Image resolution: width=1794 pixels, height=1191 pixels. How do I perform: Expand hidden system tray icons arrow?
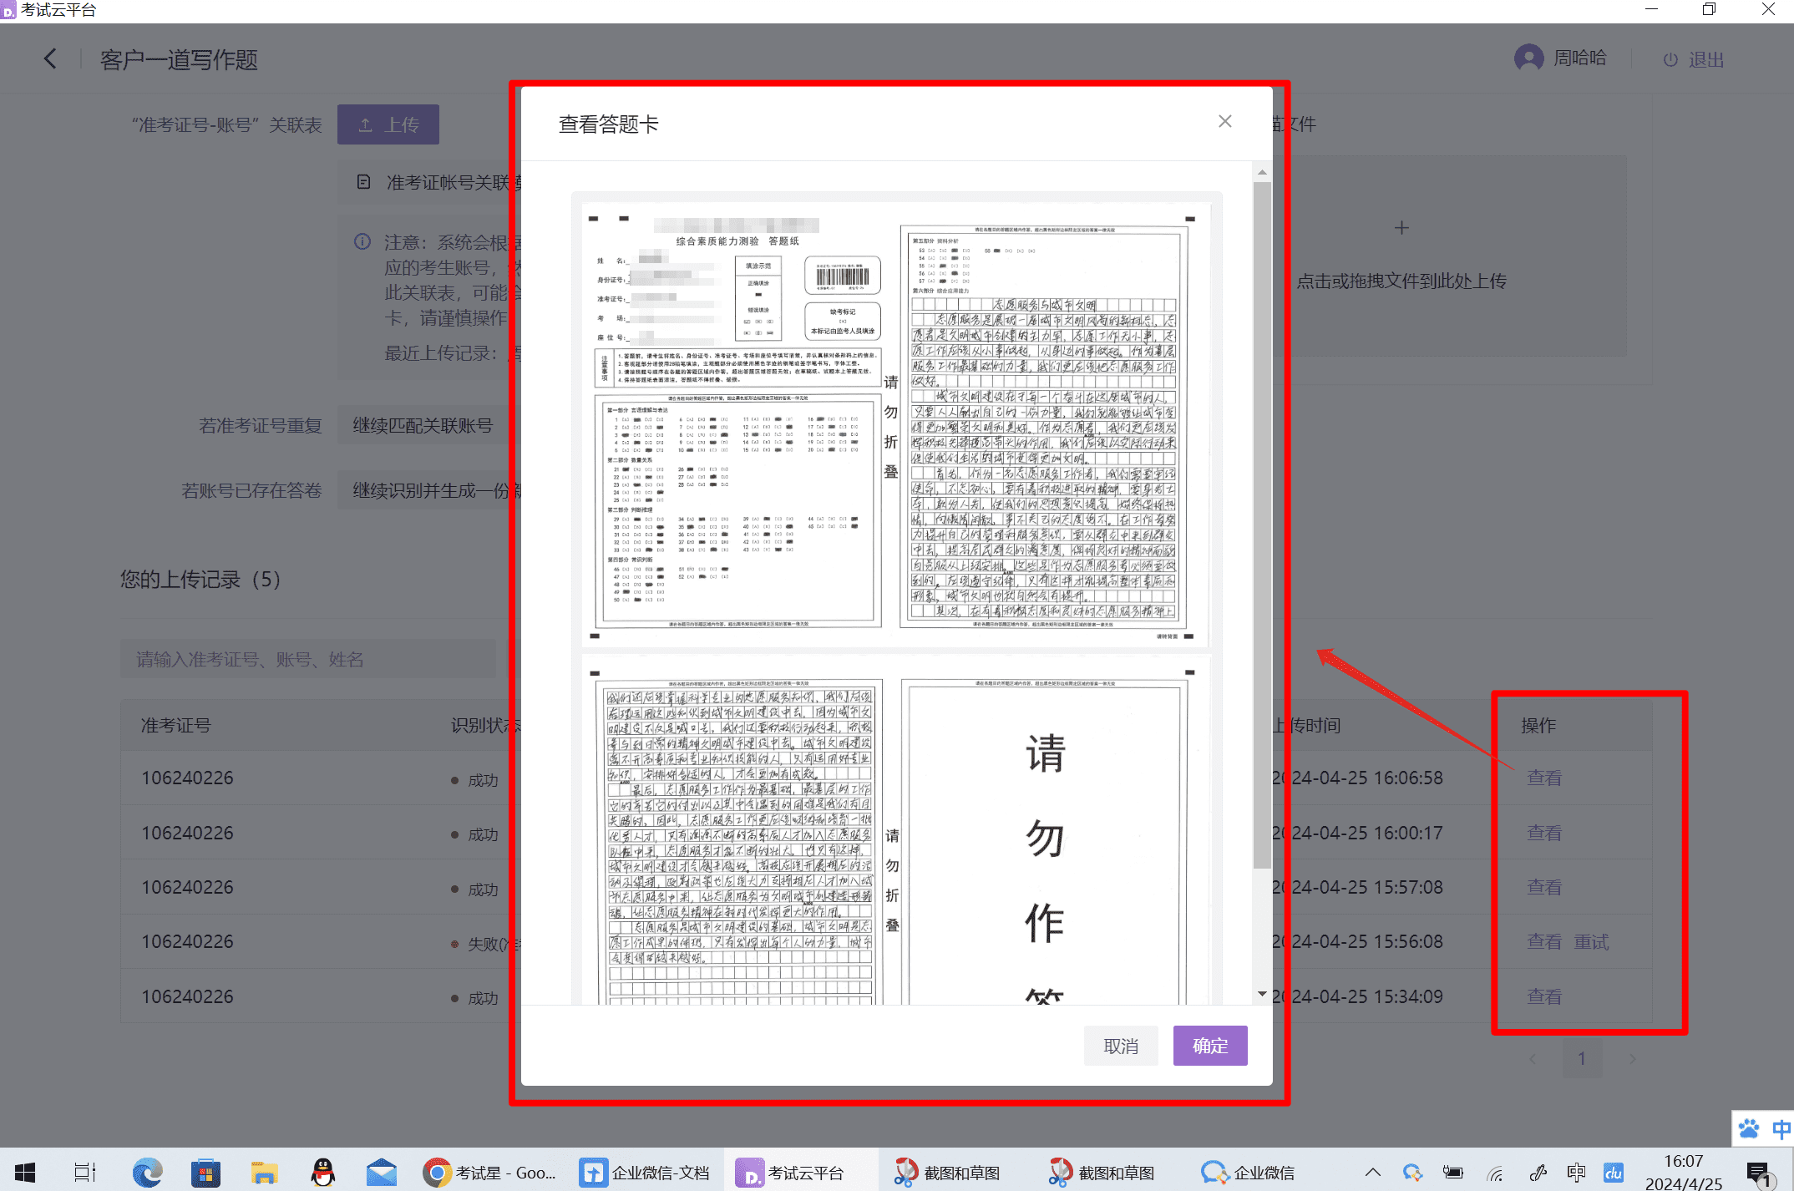click(x=1373, y=1173)
